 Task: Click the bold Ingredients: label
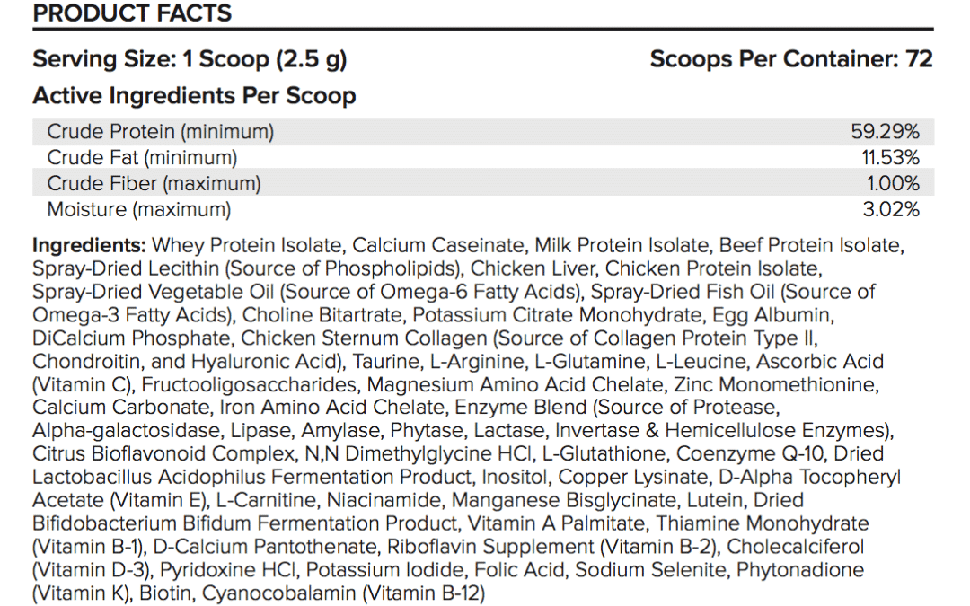coord(89,245)
